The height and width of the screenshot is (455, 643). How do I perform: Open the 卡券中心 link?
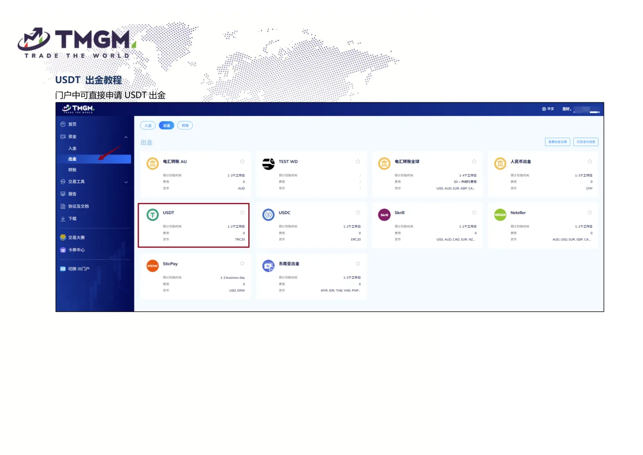(x=76, y=250)
